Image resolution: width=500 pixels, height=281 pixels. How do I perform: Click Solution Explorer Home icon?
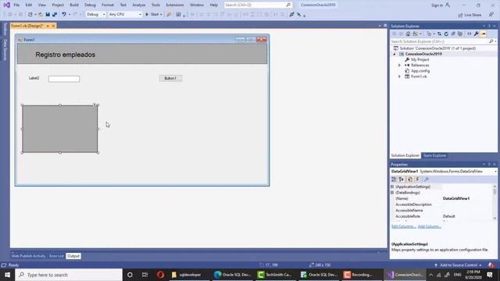point(408,34)
